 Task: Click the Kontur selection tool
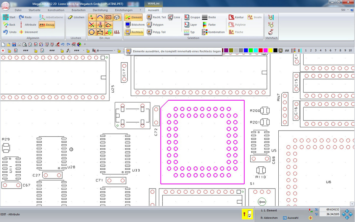click(236, 17)
